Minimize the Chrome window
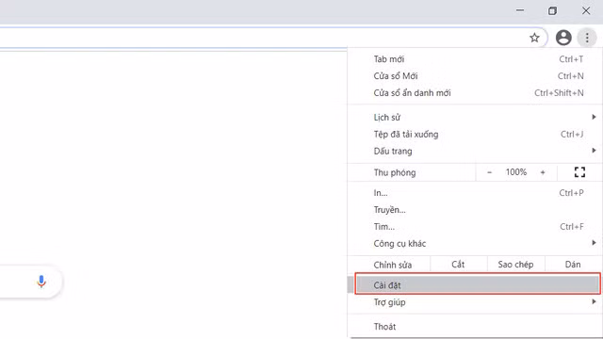The height and width of the screenshot is (339, 603). tap(520, 10)
